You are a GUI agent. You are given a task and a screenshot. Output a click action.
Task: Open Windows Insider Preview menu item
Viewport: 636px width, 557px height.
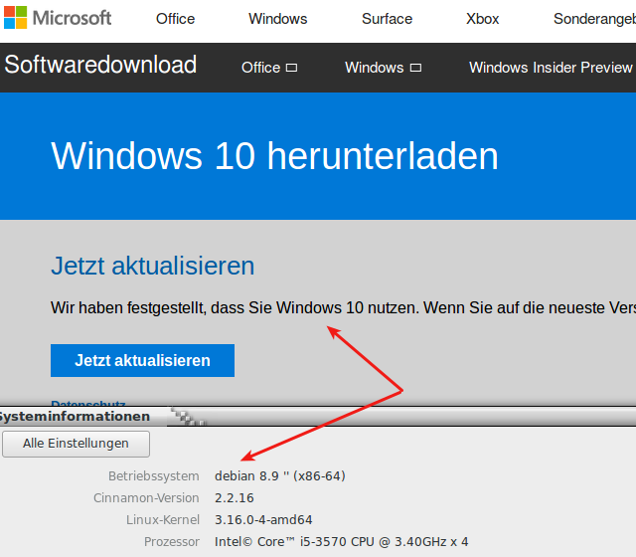tap(551, 68)
